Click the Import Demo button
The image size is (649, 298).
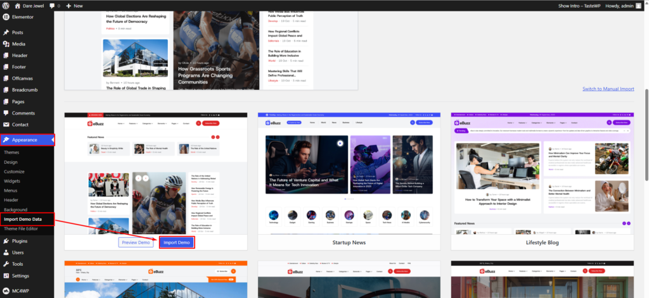[x=176, y=242]
